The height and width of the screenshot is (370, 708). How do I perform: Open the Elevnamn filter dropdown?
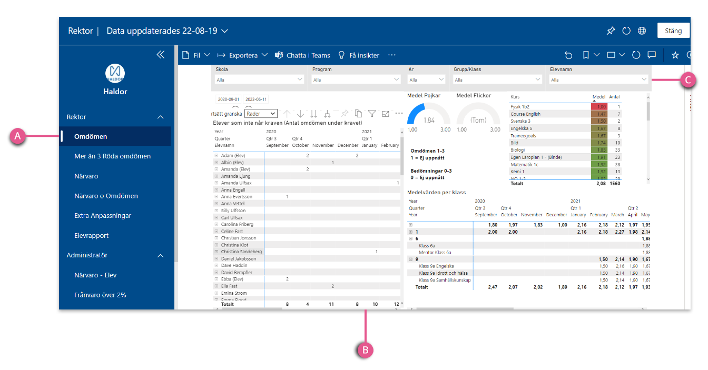pos(598,79)
